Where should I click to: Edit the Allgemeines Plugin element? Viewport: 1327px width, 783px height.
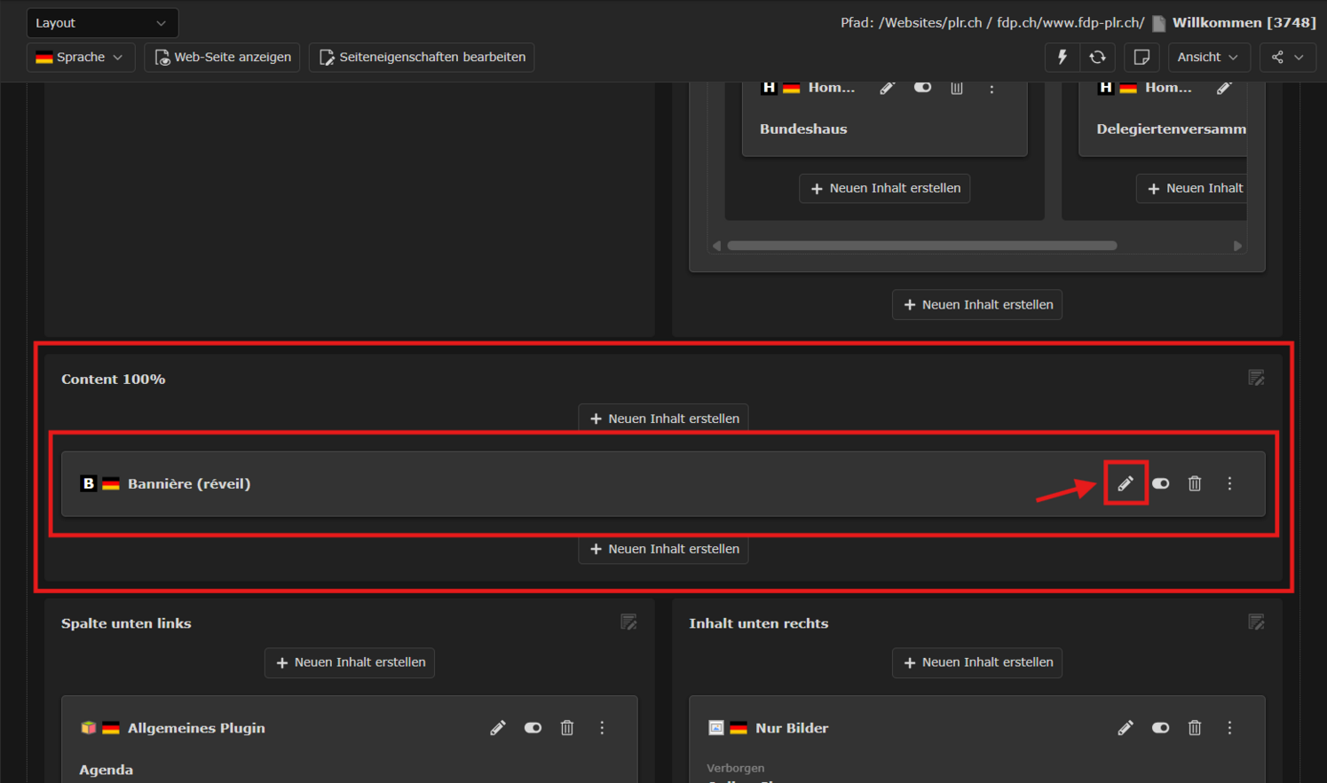[x=498, y=728]
